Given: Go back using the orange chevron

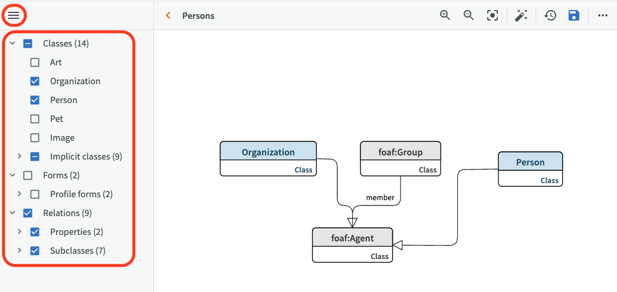Looking at the screenshot, I should click(x=168, y=16).
